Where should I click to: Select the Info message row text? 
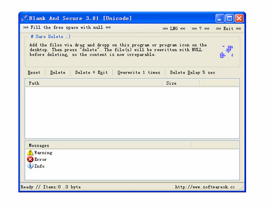coord(39,166)
